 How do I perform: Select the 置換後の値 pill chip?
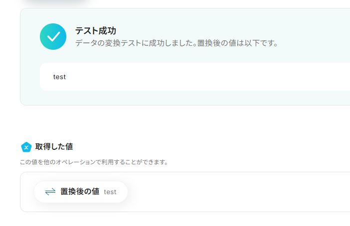(81, 192)
